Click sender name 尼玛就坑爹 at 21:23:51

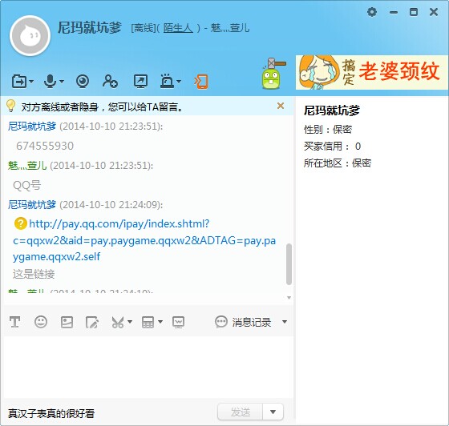pyautogui.click(x=32, y=126)
